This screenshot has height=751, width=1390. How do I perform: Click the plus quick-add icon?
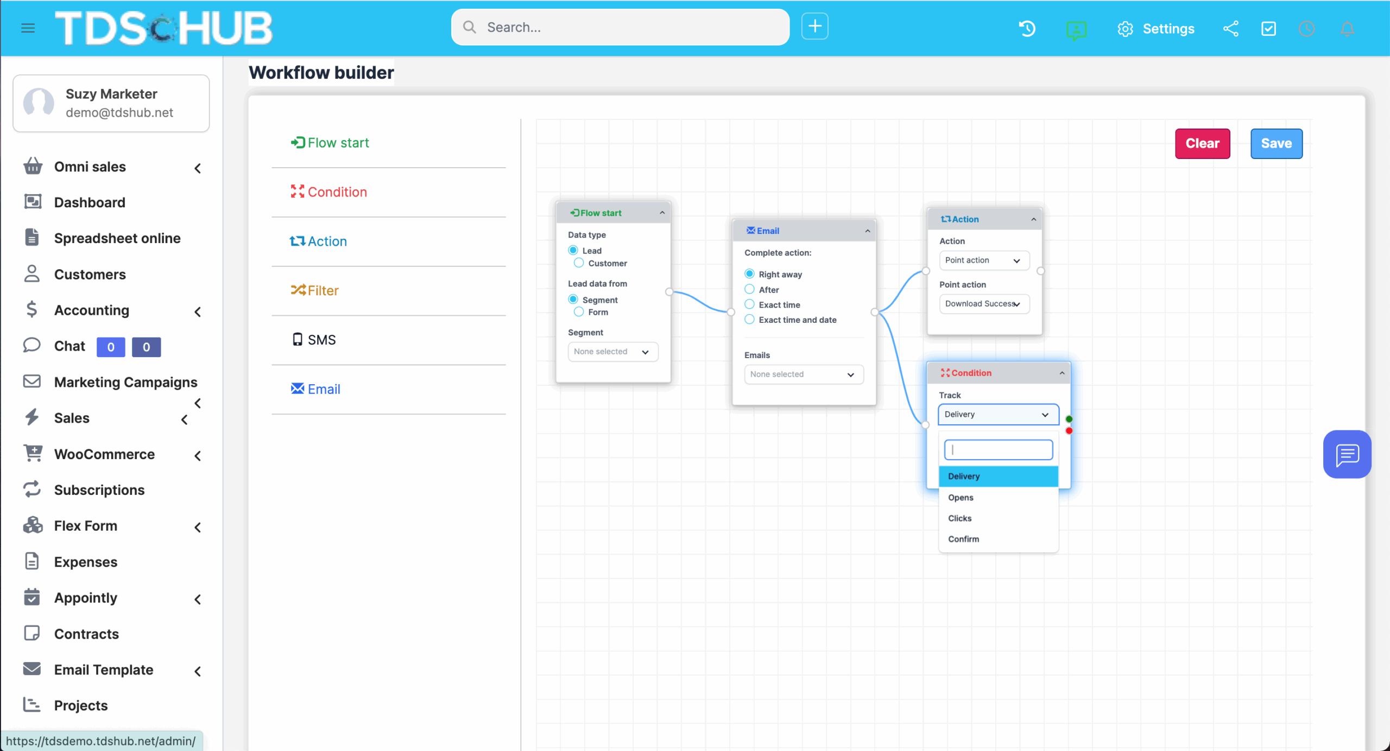tap(814, 26)
